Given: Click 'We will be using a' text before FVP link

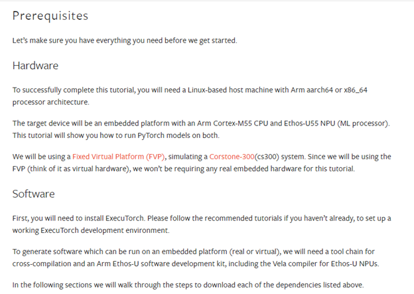Looking at the screenshot, I should pyautogui.click(x=41, y=157).
